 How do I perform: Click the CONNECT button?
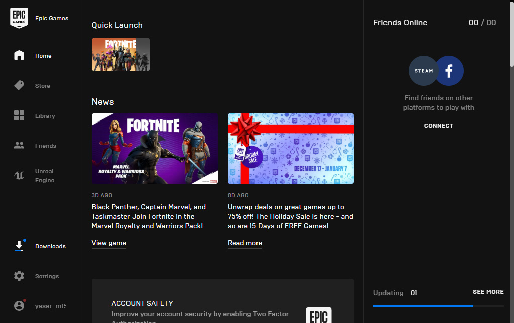click(439, 126)
